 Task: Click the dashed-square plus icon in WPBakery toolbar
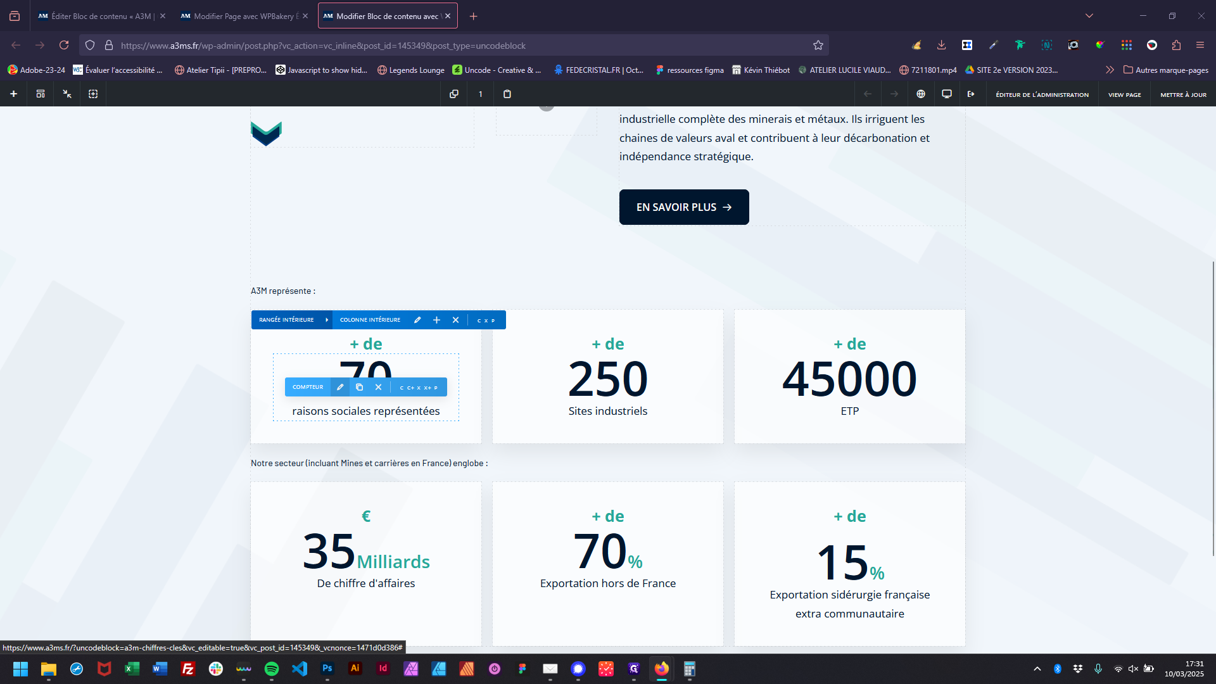(93, 94)
